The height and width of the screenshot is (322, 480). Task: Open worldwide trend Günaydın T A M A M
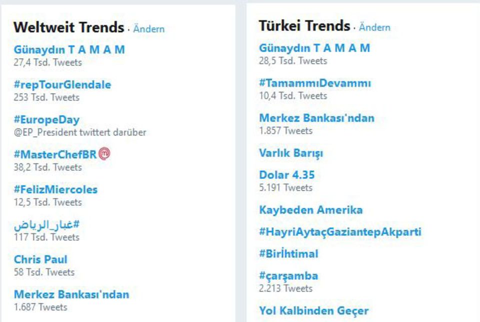point(69,50)
